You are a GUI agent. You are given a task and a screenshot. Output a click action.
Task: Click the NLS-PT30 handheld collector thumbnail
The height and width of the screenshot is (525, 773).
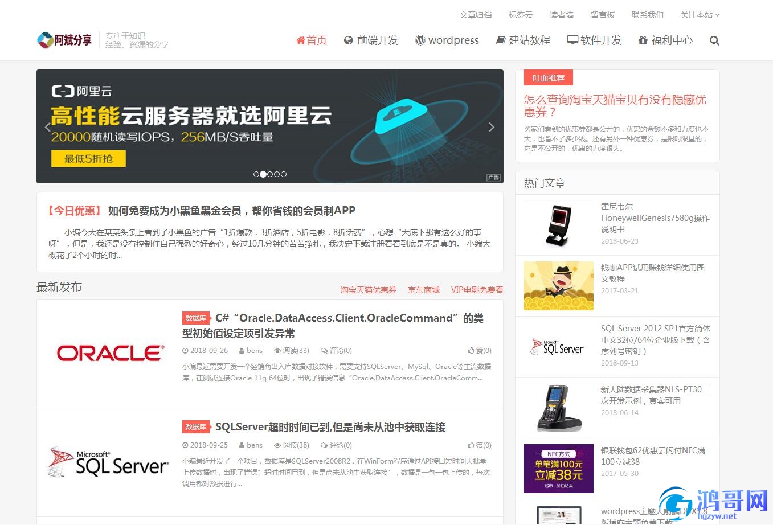pyautogui.click(x=559, y=408)
